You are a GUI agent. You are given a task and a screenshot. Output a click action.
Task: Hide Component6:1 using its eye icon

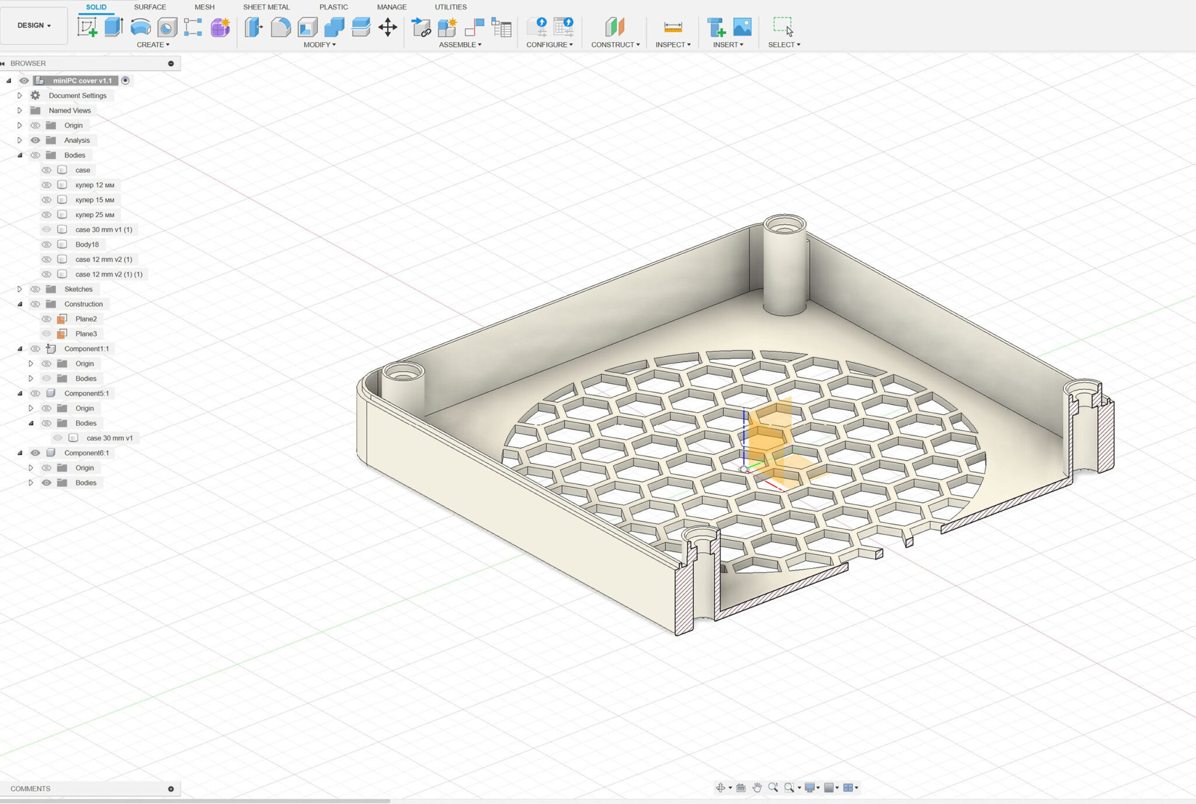pos(36,453)
